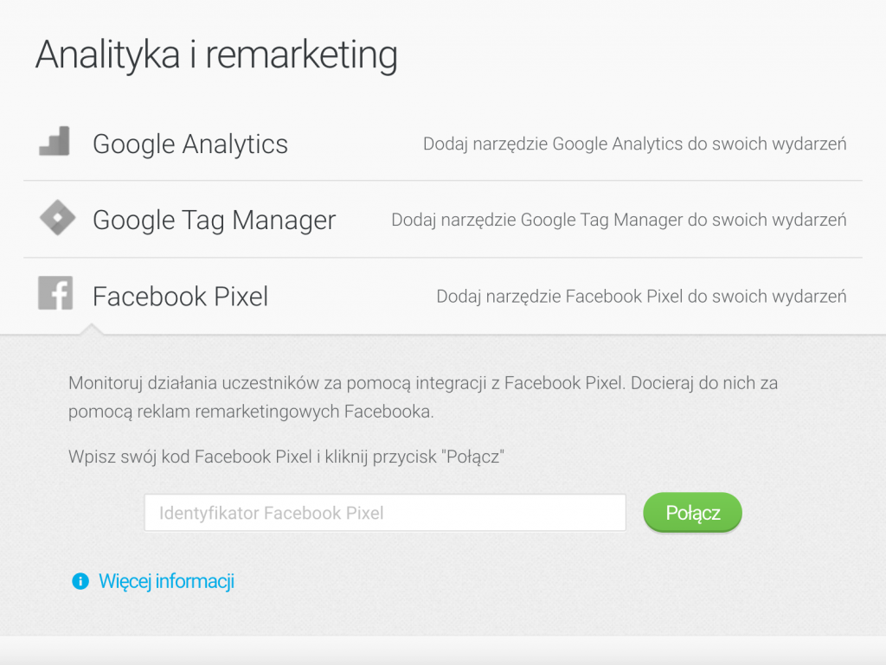886x665 pixels.
Task: Click the green Połącz button
Action: tap(692, 513)
